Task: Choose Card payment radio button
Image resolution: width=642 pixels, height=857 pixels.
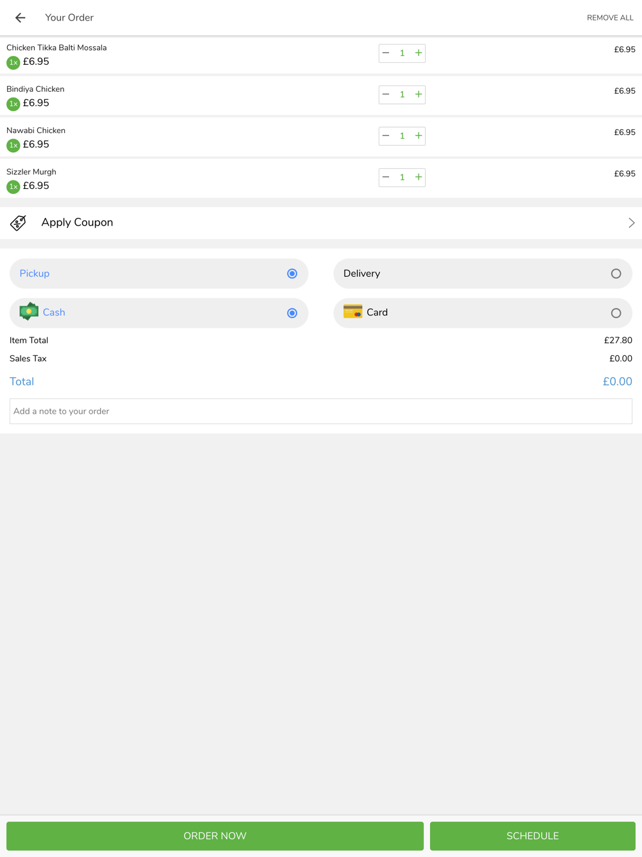Action: tap(616, 314)
